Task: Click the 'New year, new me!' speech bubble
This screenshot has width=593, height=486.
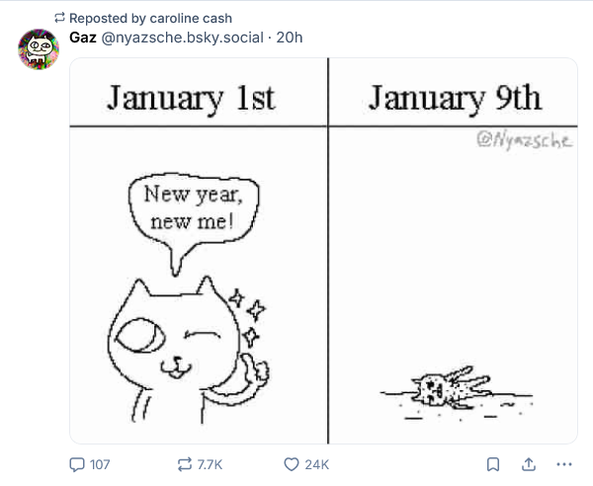Action: pyautogui.click(x=192, y=207)
